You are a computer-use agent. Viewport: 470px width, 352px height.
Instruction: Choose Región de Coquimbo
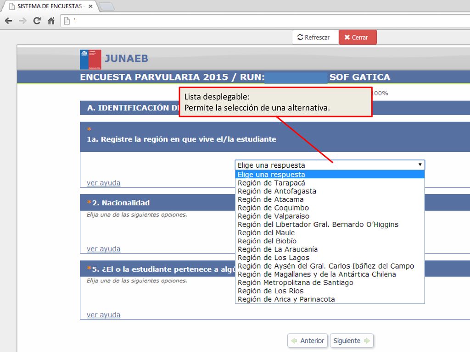click(330, 208)
